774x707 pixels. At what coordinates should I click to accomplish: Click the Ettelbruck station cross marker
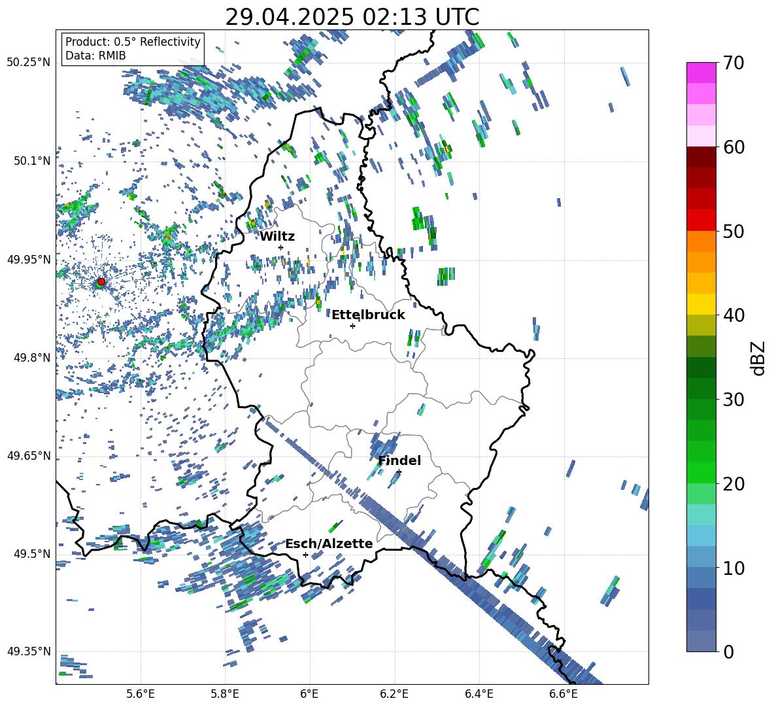point(352,326)
